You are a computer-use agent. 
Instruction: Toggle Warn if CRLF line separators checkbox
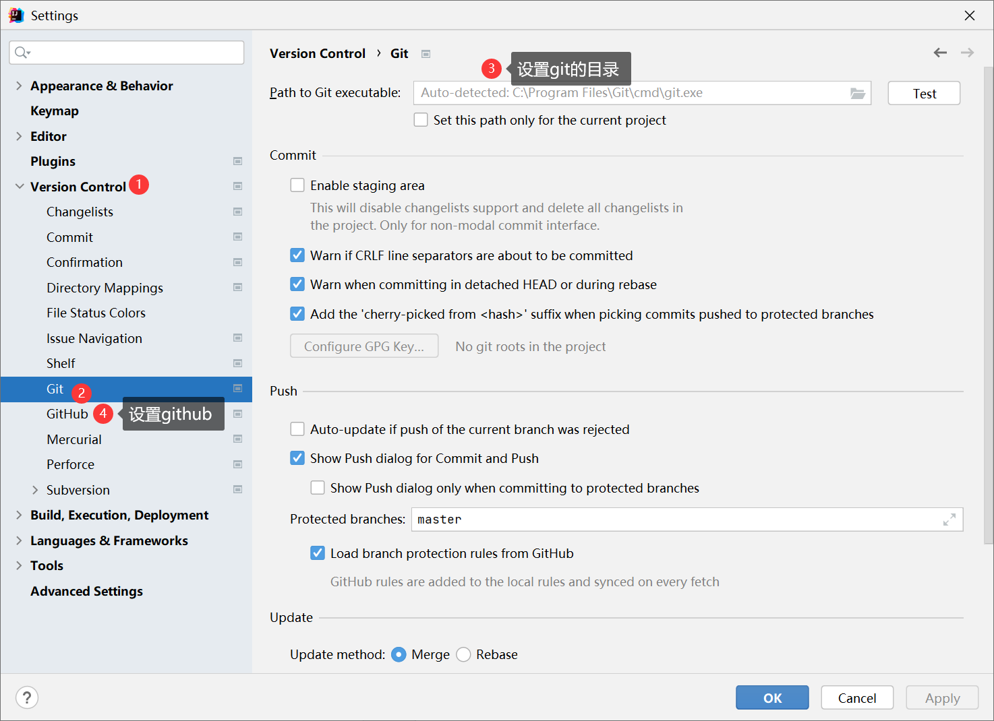point(297,255)
